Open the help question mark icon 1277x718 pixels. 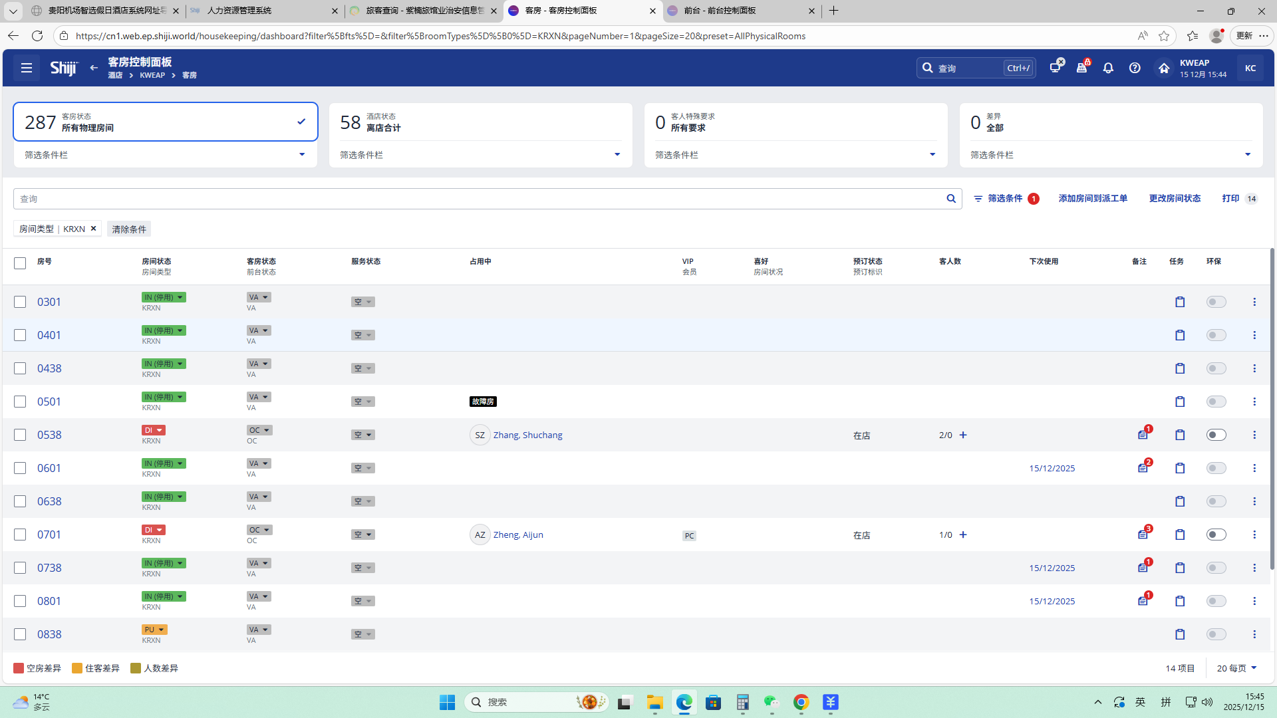click(x=1135, y=68)
